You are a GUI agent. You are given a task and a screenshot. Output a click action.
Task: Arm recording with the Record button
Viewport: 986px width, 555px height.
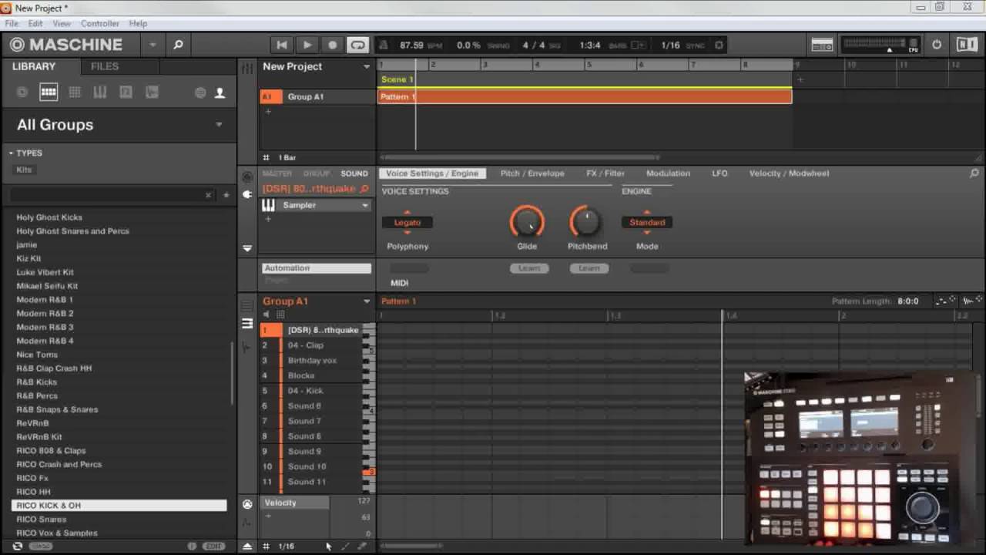pos(333,45)
